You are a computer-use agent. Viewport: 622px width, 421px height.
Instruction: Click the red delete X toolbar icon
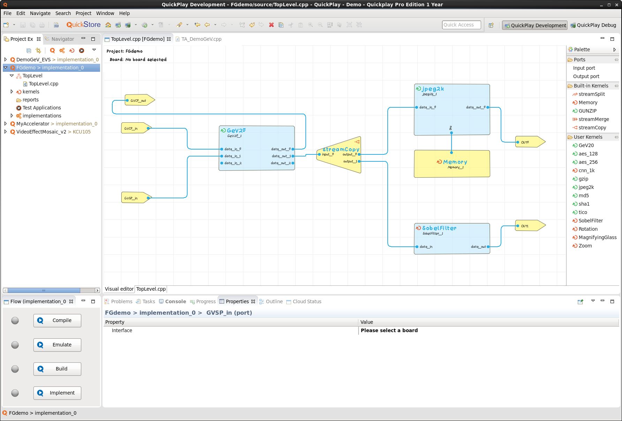271,25
